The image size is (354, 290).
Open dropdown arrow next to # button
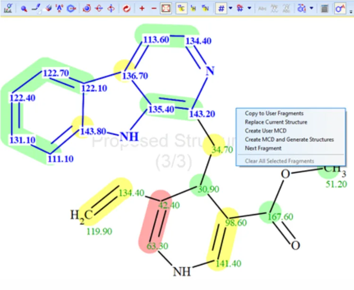pos(230,8)
